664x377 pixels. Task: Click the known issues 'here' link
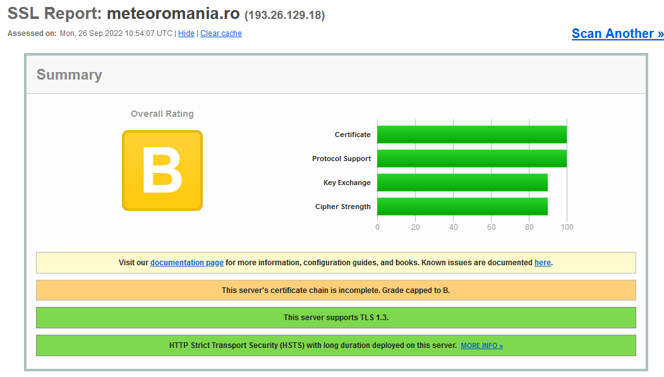[x=543, y=263]
